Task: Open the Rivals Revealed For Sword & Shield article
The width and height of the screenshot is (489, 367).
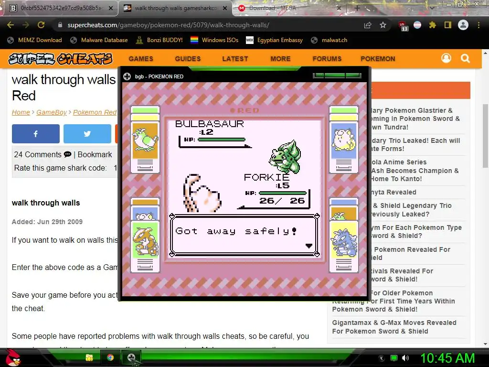Action: point(402,275)
